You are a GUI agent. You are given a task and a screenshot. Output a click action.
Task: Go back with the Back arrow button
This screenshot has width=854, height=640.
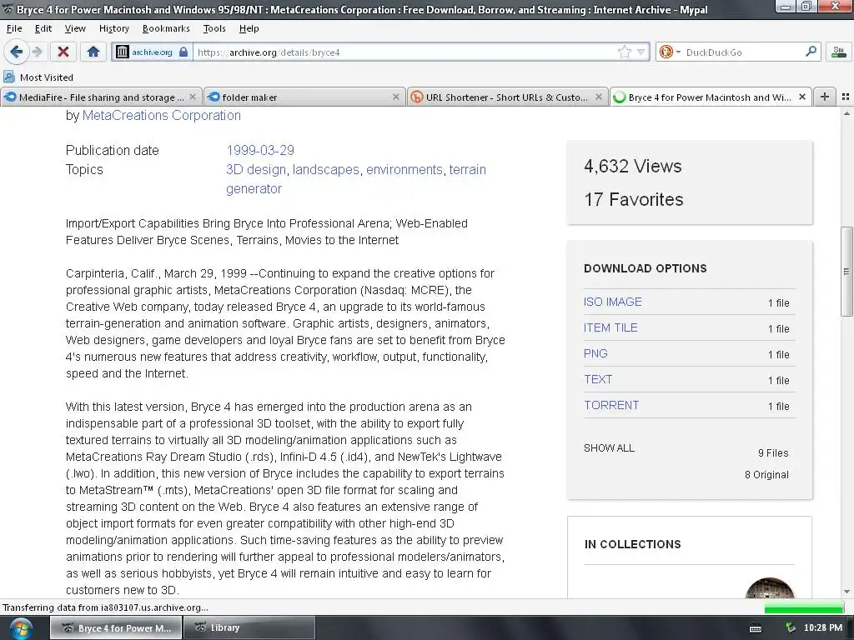pos(17,52)
